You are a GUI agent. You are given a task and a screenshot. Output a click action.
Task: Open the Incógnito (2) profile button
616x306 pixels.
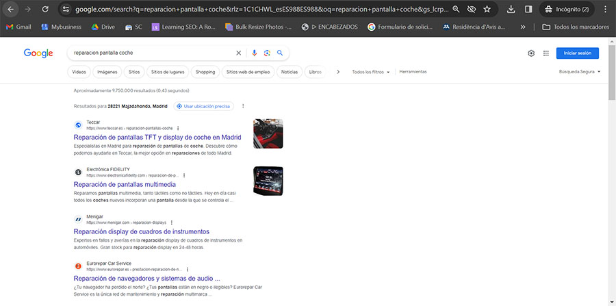[567, 9]
